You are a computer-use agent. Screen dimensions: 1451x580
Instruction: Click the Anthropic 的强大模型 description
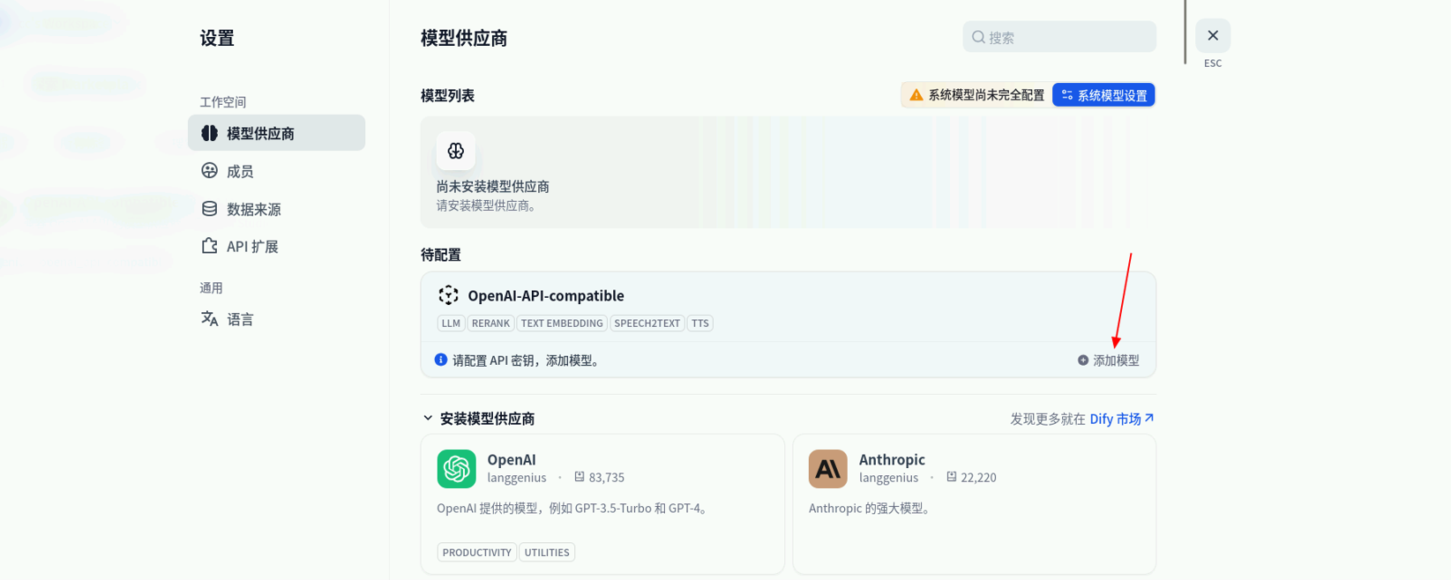(x=871, y=509)
